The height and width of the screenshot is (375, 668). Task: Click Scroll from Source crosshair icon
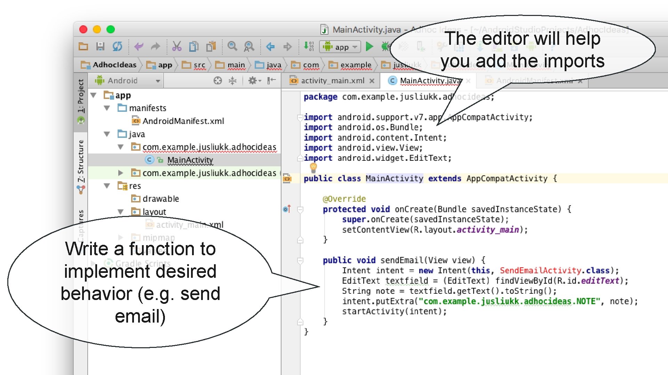tap(218, 81)
